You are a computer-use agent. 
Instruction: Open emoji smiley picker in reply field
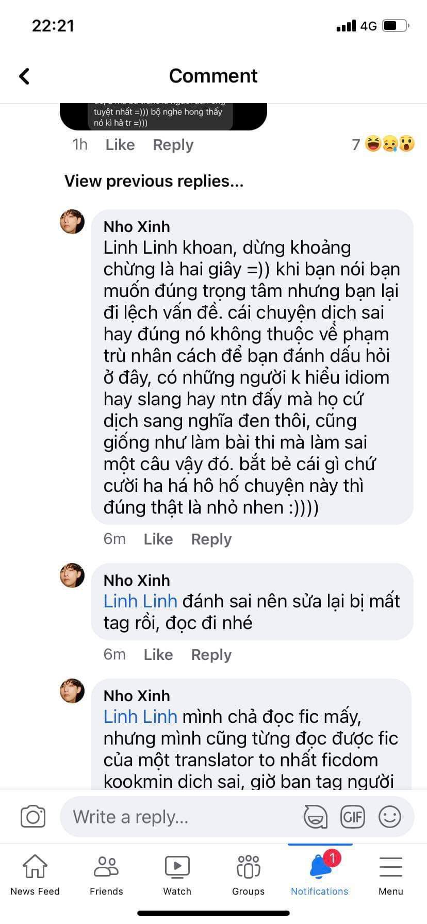point(390,817)
